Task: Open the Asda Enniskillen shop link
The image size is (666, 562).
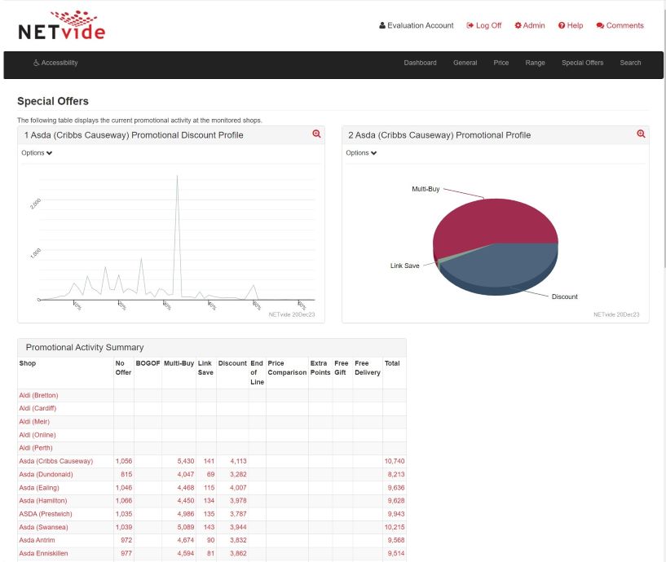Action: (43, 554)
